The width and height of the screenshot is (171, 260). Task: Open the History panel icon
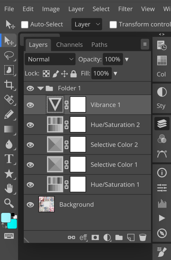[162, 45]
